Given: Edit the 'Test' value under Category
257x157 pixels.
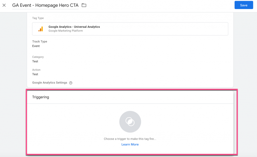Looking at the screenshot, I should click(x=35, y=61).
